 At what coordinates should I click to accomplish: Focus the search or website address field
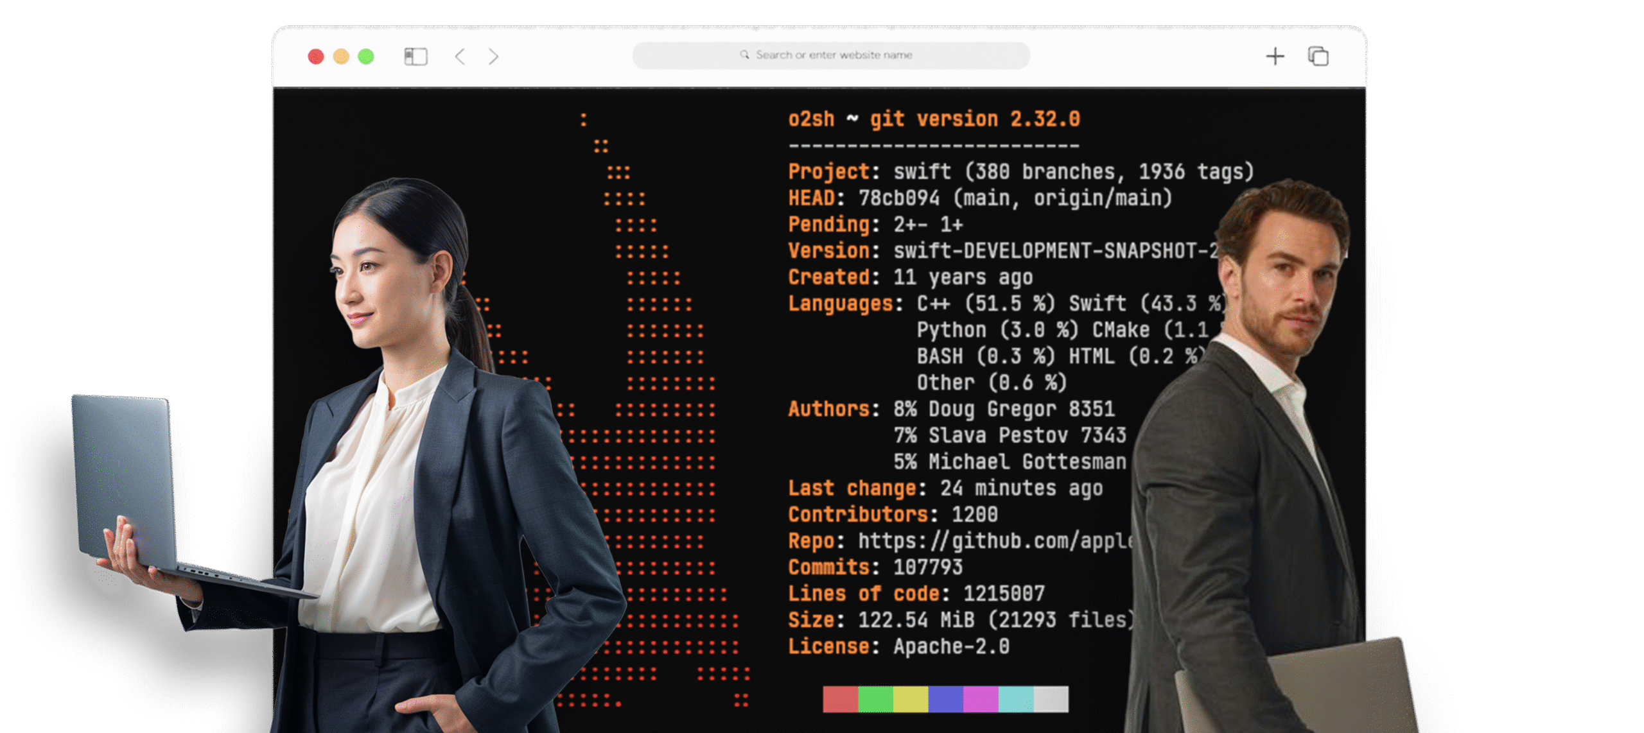coord(833,55)
